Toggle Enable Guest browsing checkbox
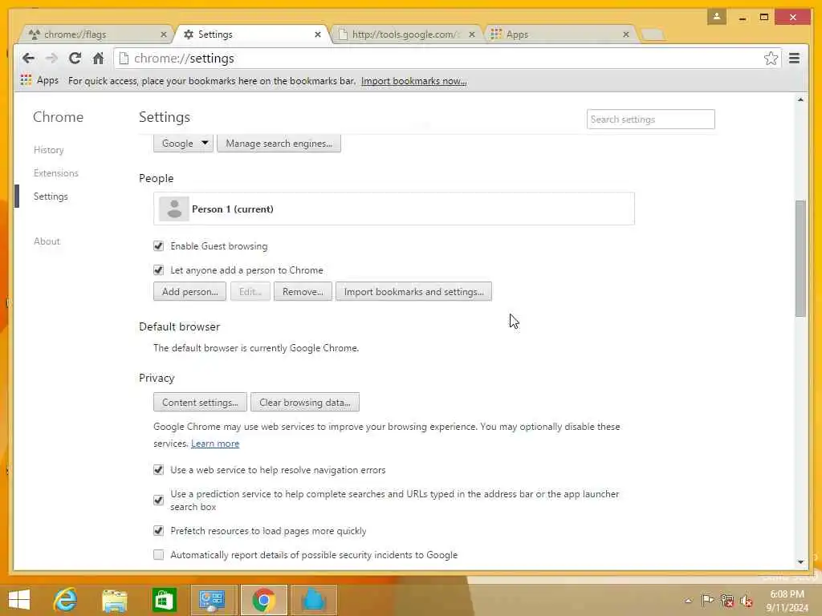This screenshot has width=822, height=616. tap(158, 245)
